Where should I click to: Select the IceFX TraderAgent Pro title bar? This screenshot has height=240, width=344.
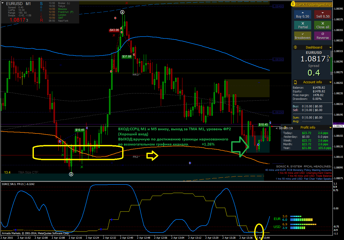312,4
